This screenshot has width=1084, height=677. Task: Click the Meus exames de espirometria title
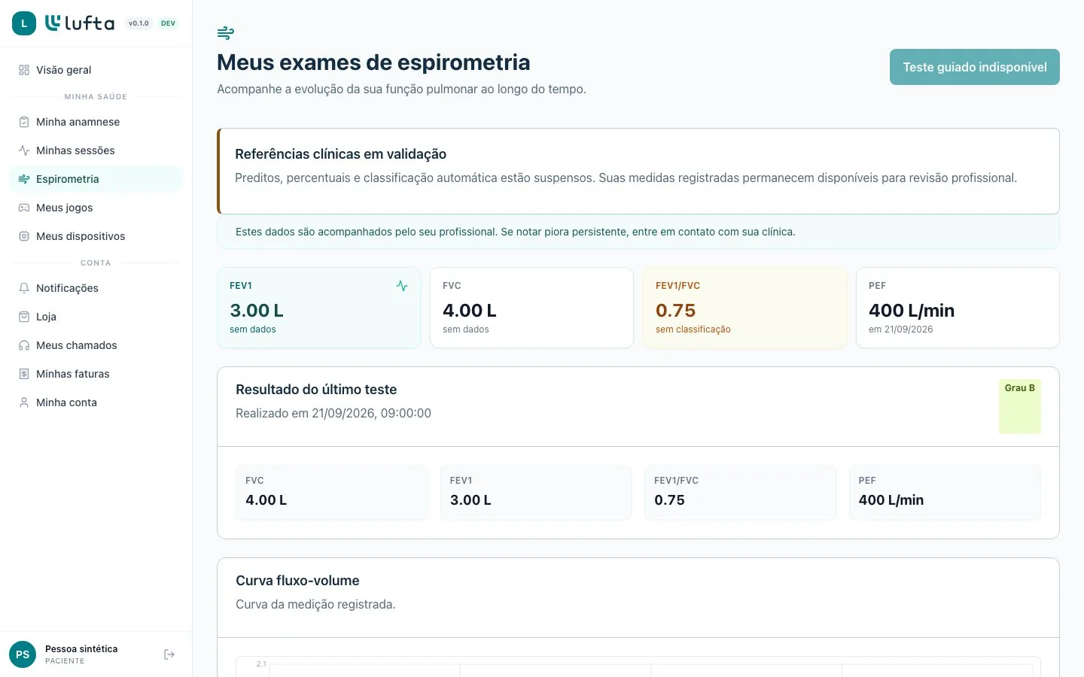click(x=373, y=62)
